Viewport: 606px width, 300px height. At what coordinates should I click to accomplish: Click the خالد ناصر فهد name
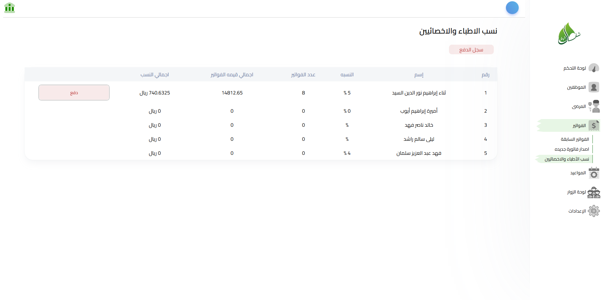[x=420, y=125]
